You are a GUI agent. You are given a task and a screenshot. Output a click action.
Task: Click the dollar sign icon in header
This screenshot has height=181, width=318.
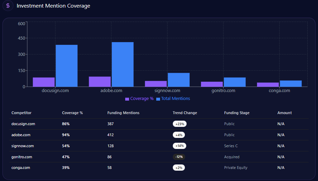click(x=8, y=6)
